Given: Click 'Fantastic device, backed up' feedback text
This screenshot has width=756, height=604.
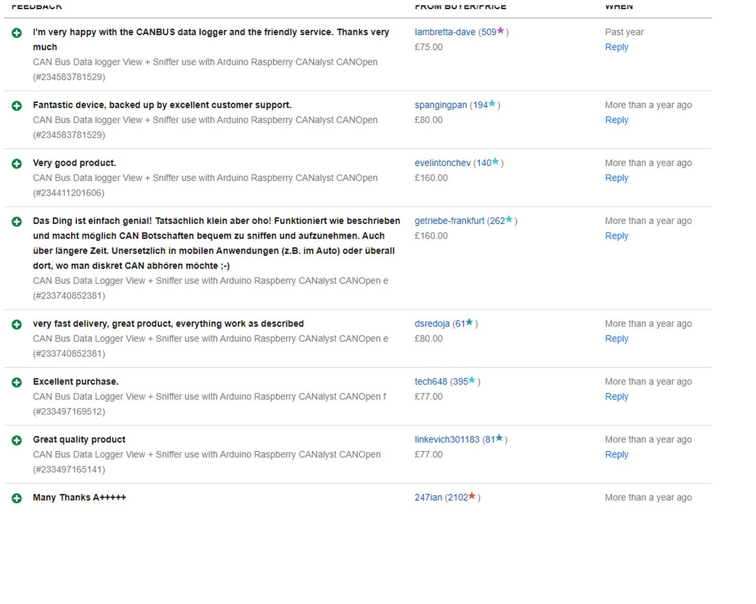Looking at the screenshot, I should coord(162,105).
